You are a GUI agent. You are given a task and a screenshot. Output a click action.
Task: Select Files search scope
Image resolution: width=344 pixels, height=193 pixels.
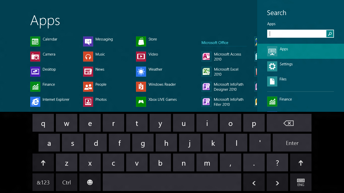click(283, 81)
